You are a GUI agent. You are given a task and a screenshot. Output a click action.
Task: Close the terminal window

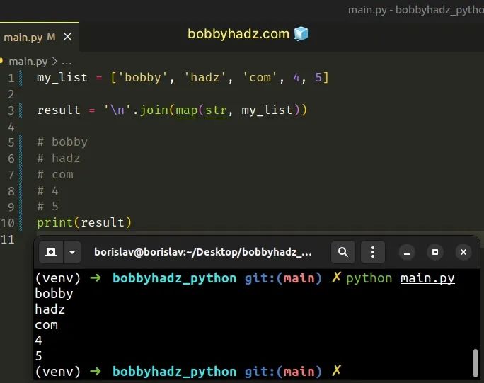click(x=463, y=252)
